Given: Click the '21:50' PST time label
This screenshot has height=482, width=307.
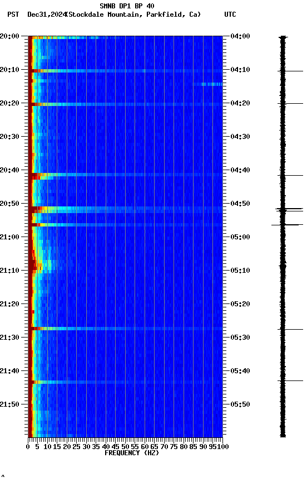Looking at the screenshot, I should pyautogui.click(x=9, y=404).
